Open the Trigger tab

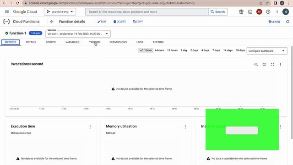(x=95, y=42)
